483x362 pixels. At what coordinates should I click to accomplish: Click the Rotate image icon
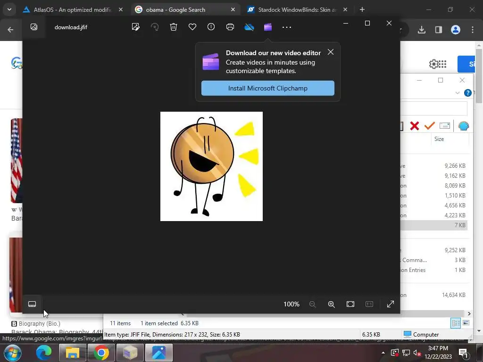pyautogui.click(x=155, y=27)
